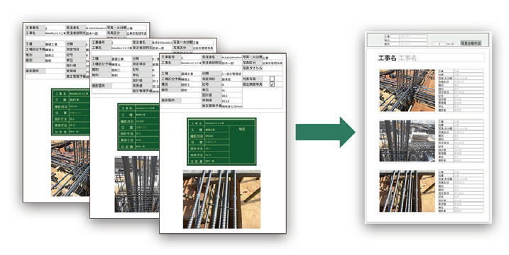The width and height of the screenshot is (509, 255).
Task: Select the third rebar photo in album
Action: tap(407, 191)
